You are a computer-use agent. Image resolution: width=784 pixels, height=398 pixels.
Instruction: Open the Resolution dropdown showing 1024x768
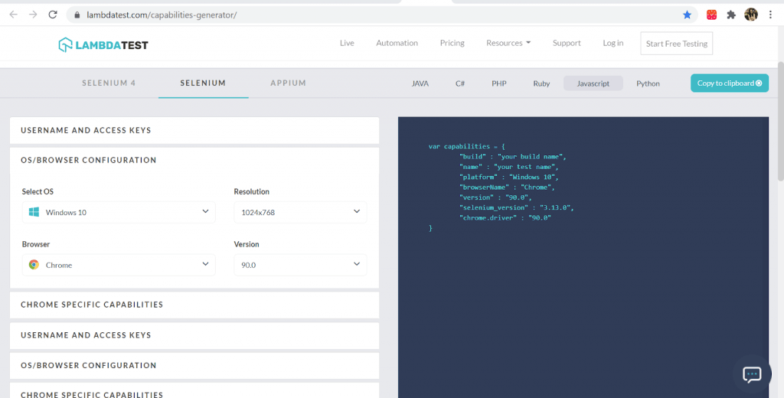pyautogui.click(x=300, y=212)
